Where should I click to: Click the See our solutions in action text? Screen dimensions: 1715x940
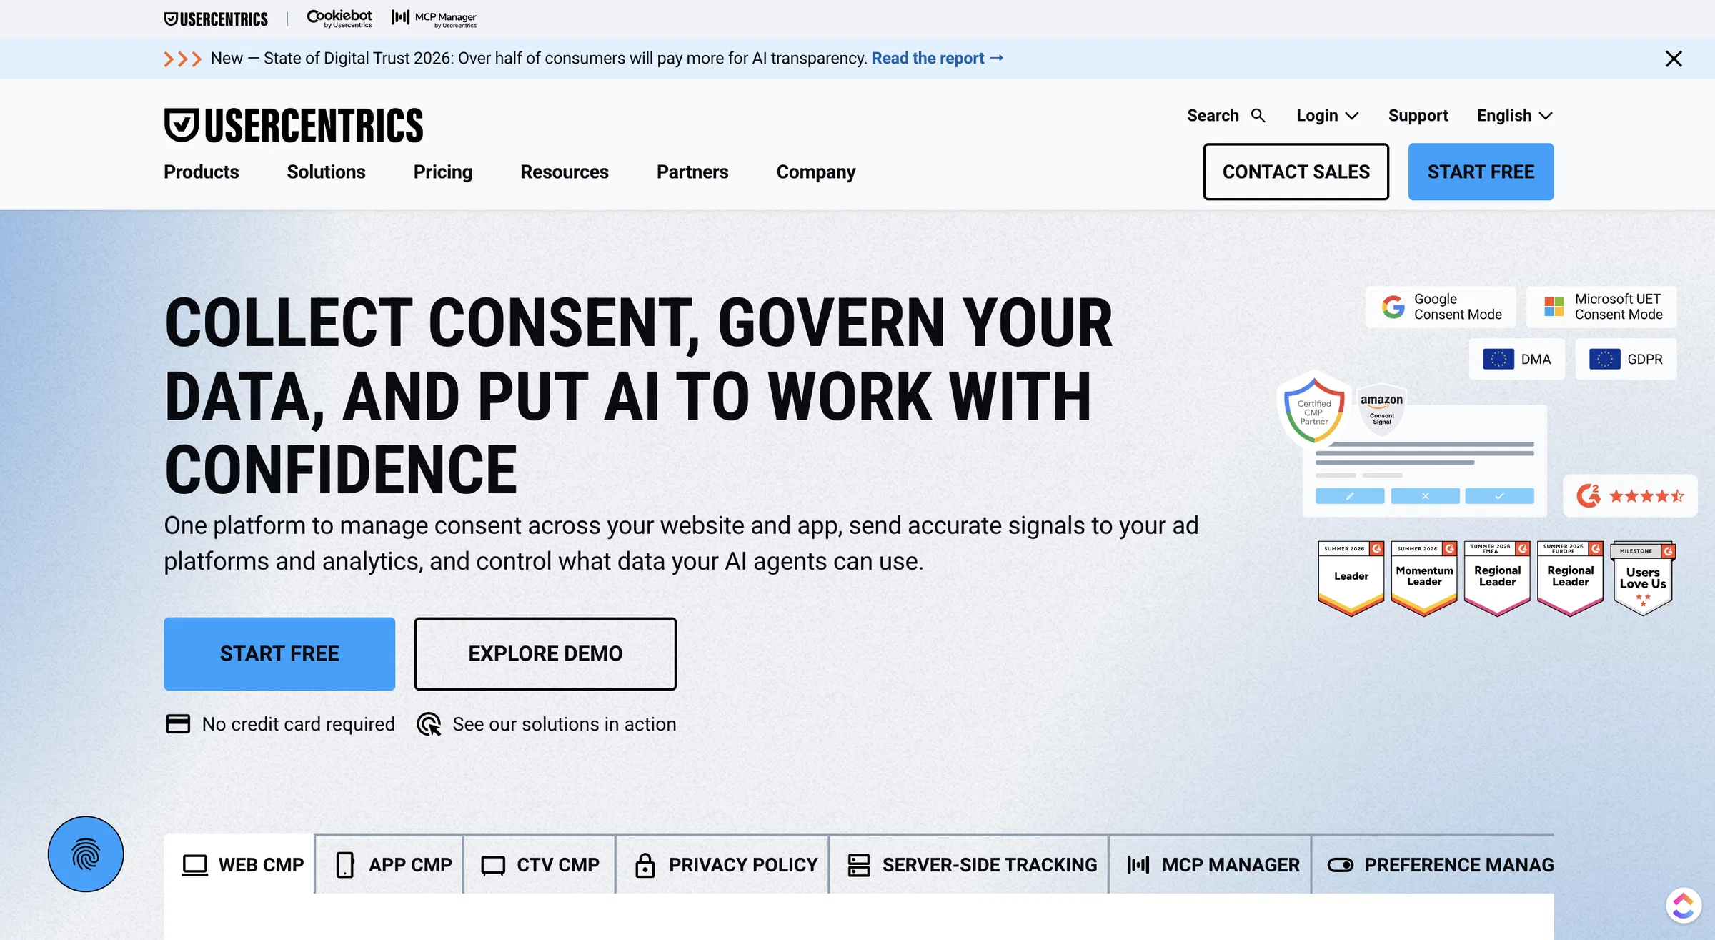tap(564, 724)
